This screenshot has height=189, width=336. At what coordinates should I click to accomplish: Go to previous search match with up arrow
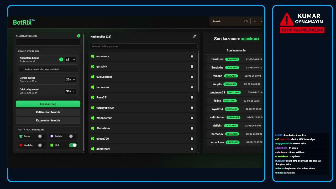coord(255,21)
